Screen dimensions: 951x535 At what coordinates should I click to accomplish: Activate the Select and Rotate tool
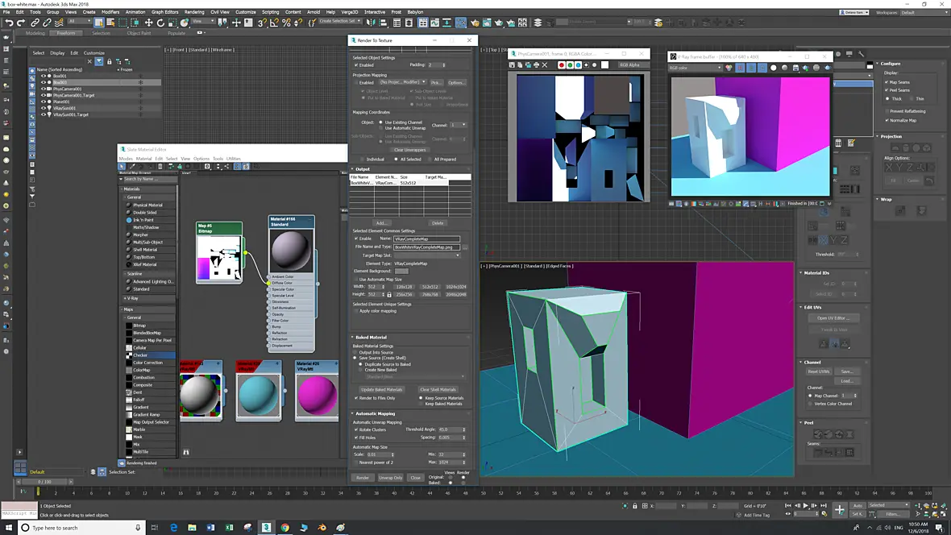coord(160,23)
